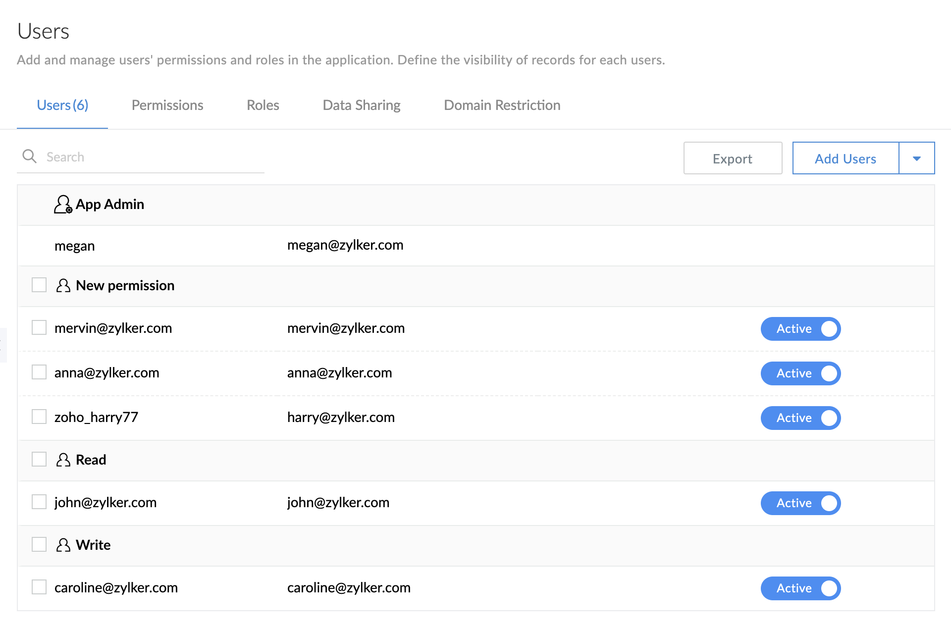The image size is (951, 631).
Task: Toggle Active switch for mervin@zylker.com
Action: click(x=800, y=329)
